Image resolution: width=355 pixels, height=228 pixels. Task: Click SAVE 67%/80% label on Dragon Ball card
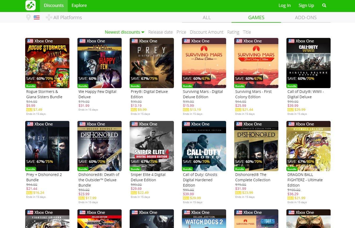click(301, 162)
